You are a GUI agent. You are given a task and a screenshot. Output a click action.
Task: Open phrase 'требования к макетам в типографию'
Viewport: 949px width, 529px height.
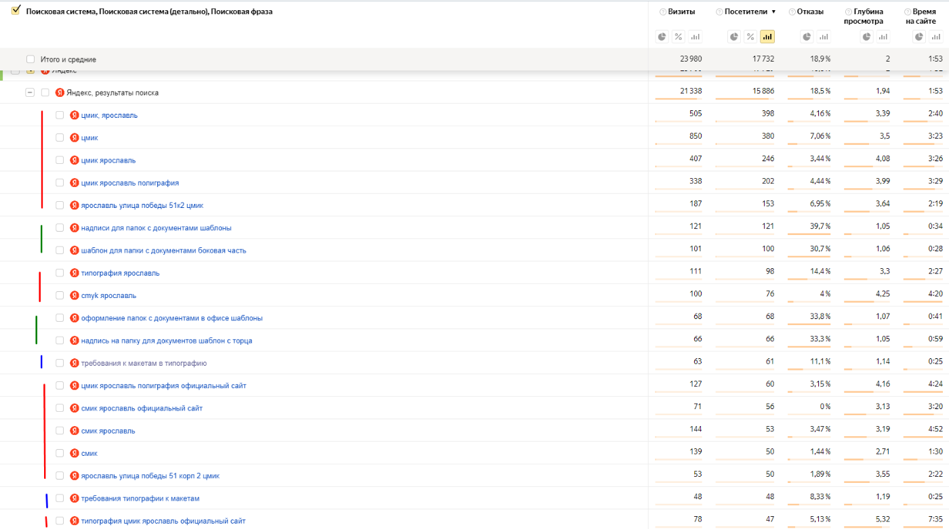[144, 363]
